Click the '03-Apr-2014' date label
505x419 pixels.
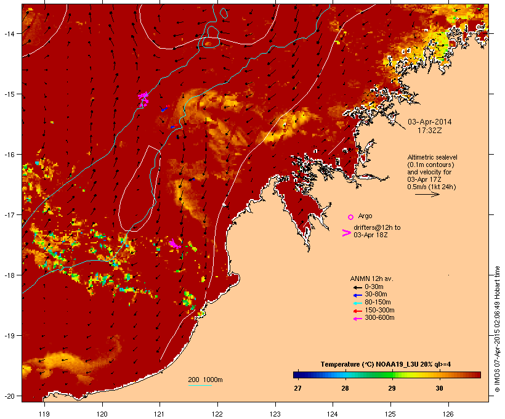tap(430, 122)
